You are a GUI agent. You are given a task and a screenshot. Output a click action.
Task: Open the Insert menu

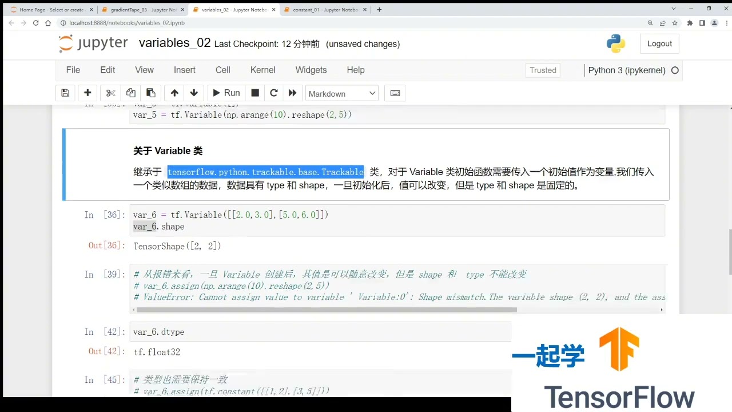(x=185, y=70)
